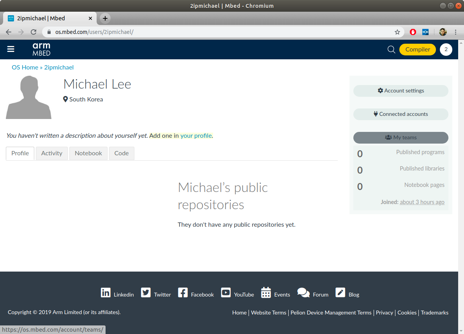
Task: Open Connected accounts
Action: click(x=400, y=114)
